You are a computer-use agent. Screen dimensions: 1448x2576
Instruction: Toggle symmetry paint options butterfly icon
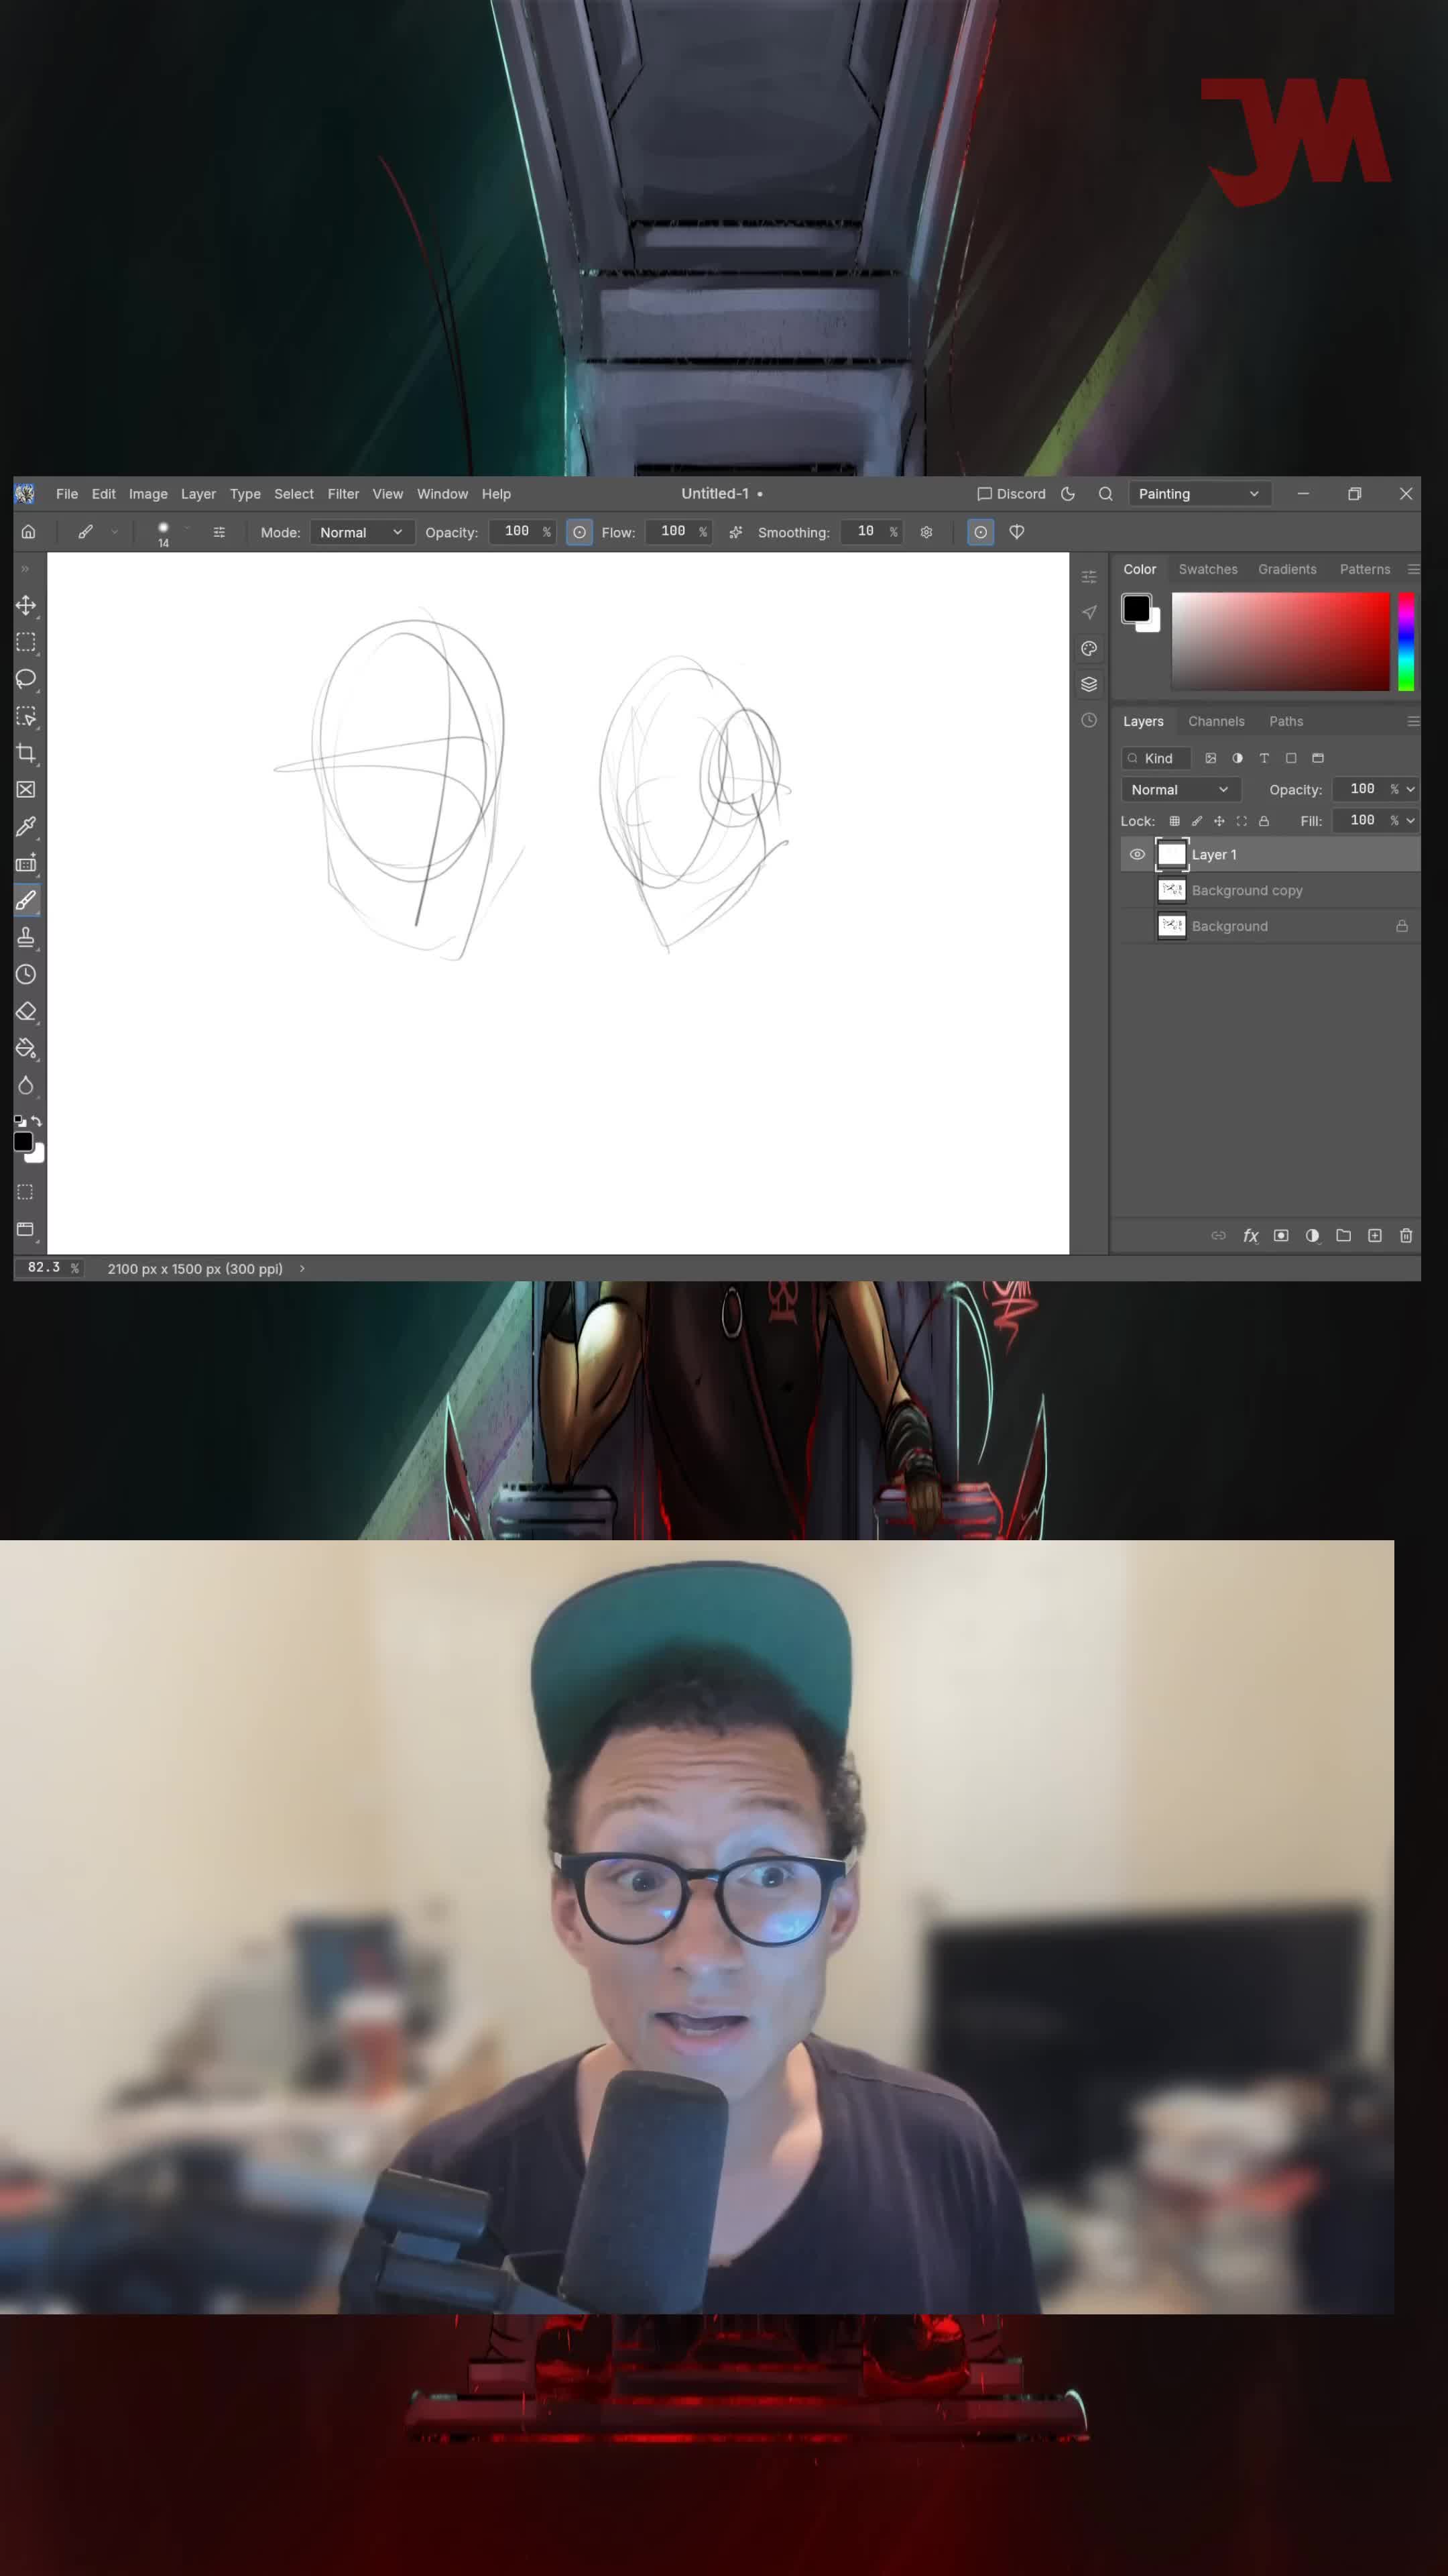pos(1018,532)
